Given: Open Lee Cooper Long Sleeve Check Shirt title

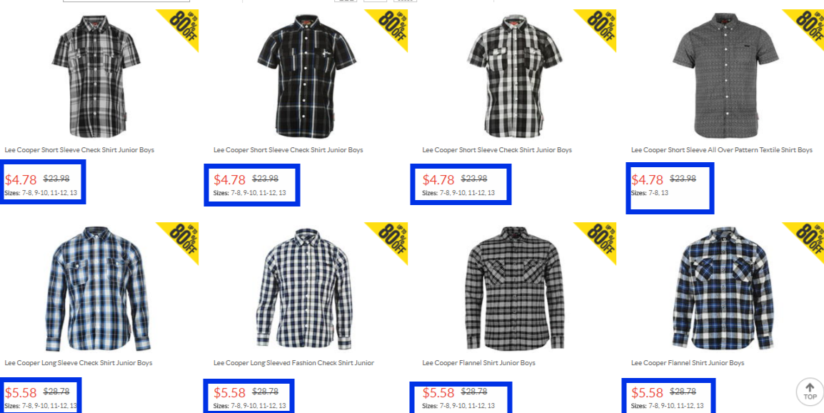Looking at the screenshot, I should point(79,363).
